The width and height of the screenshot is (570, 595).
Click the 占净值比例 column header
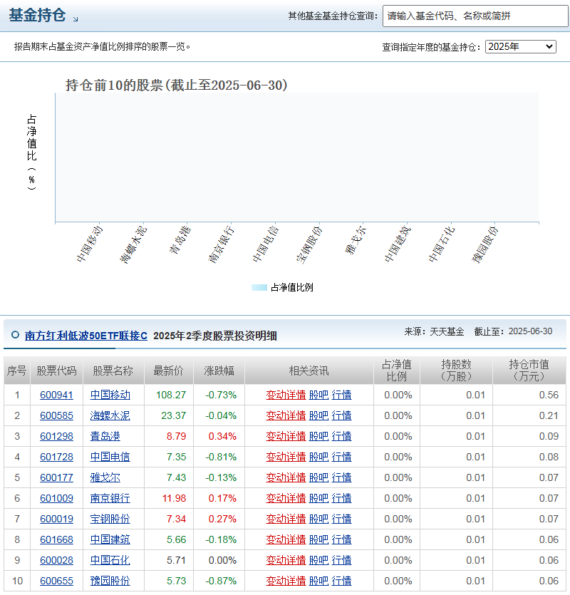coord(397,371)
